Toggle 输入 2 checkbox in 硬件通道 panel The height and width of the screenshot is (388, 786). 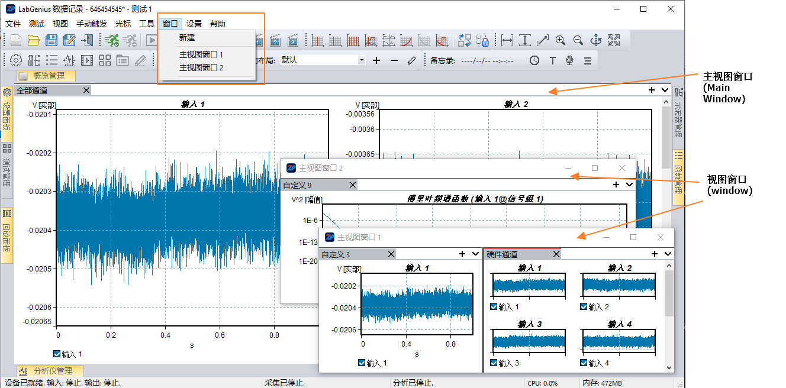[584, 307]
